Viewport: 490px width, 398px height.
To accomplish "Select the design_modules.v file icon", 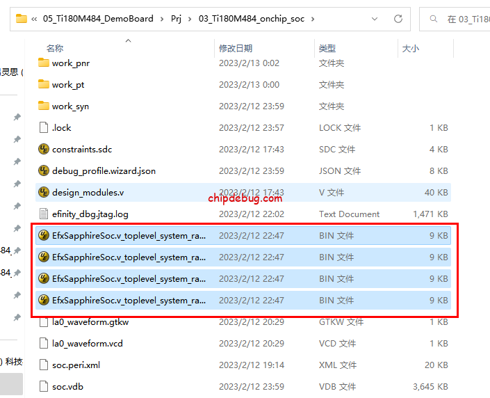I will pyautogui.click(x=44, y=193).
